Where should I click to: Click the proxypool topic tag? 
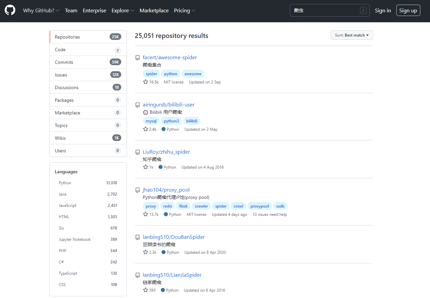pos(260,206)
